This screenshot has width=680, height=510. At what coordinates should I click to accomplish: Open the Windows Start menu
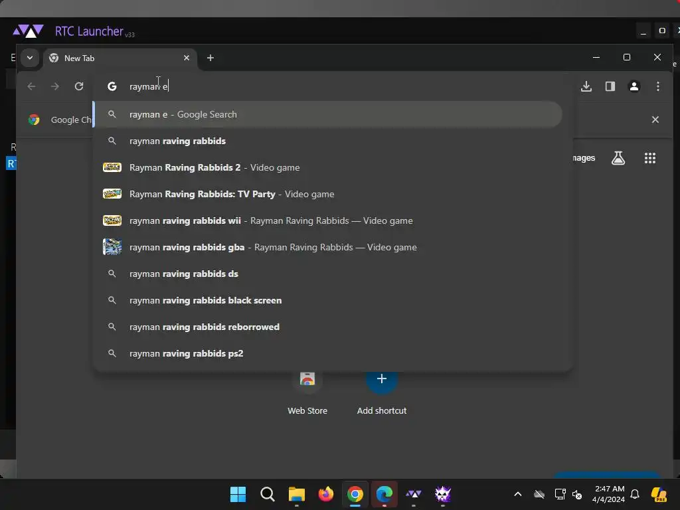click(238, 494)
